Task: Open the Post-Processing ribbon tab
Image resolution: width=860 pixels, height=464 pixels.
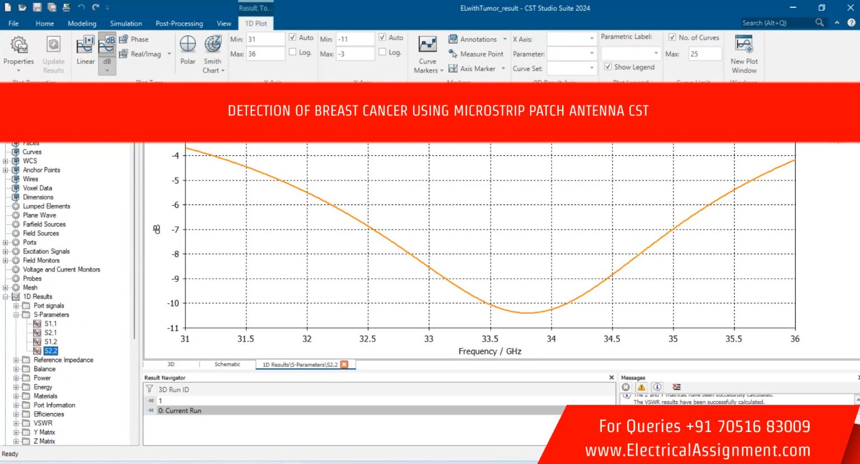Action: point(179,24)
